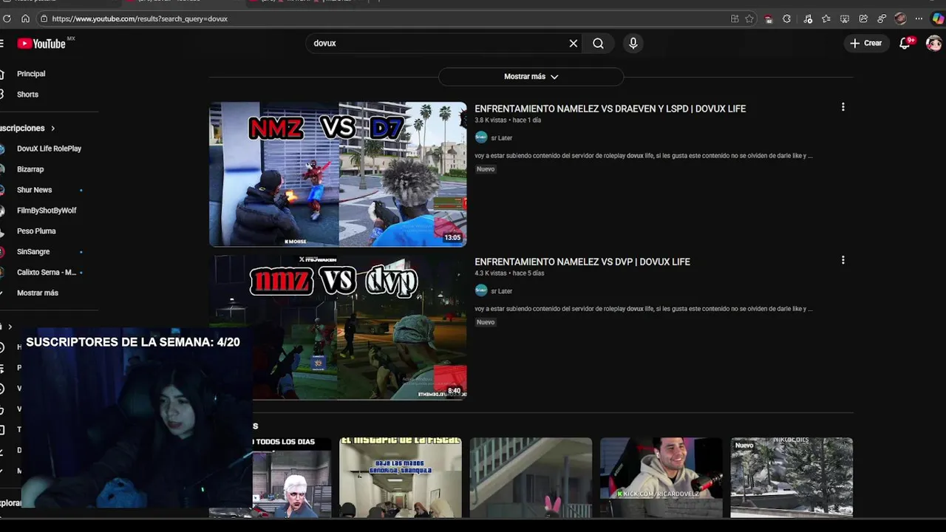
Task: Launch the Copilot icon in browser toolbar
Action: [x=938, y=18]
